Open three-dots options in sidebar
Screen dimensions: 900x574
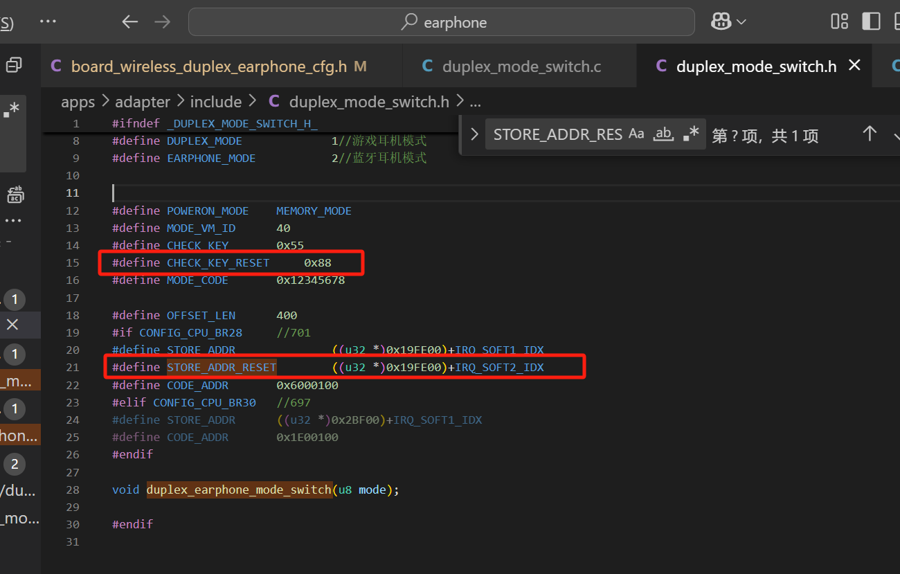coord(13,221)
